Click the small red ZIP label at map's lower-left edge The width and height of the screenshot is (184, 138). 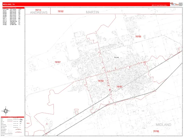(28, 123)
